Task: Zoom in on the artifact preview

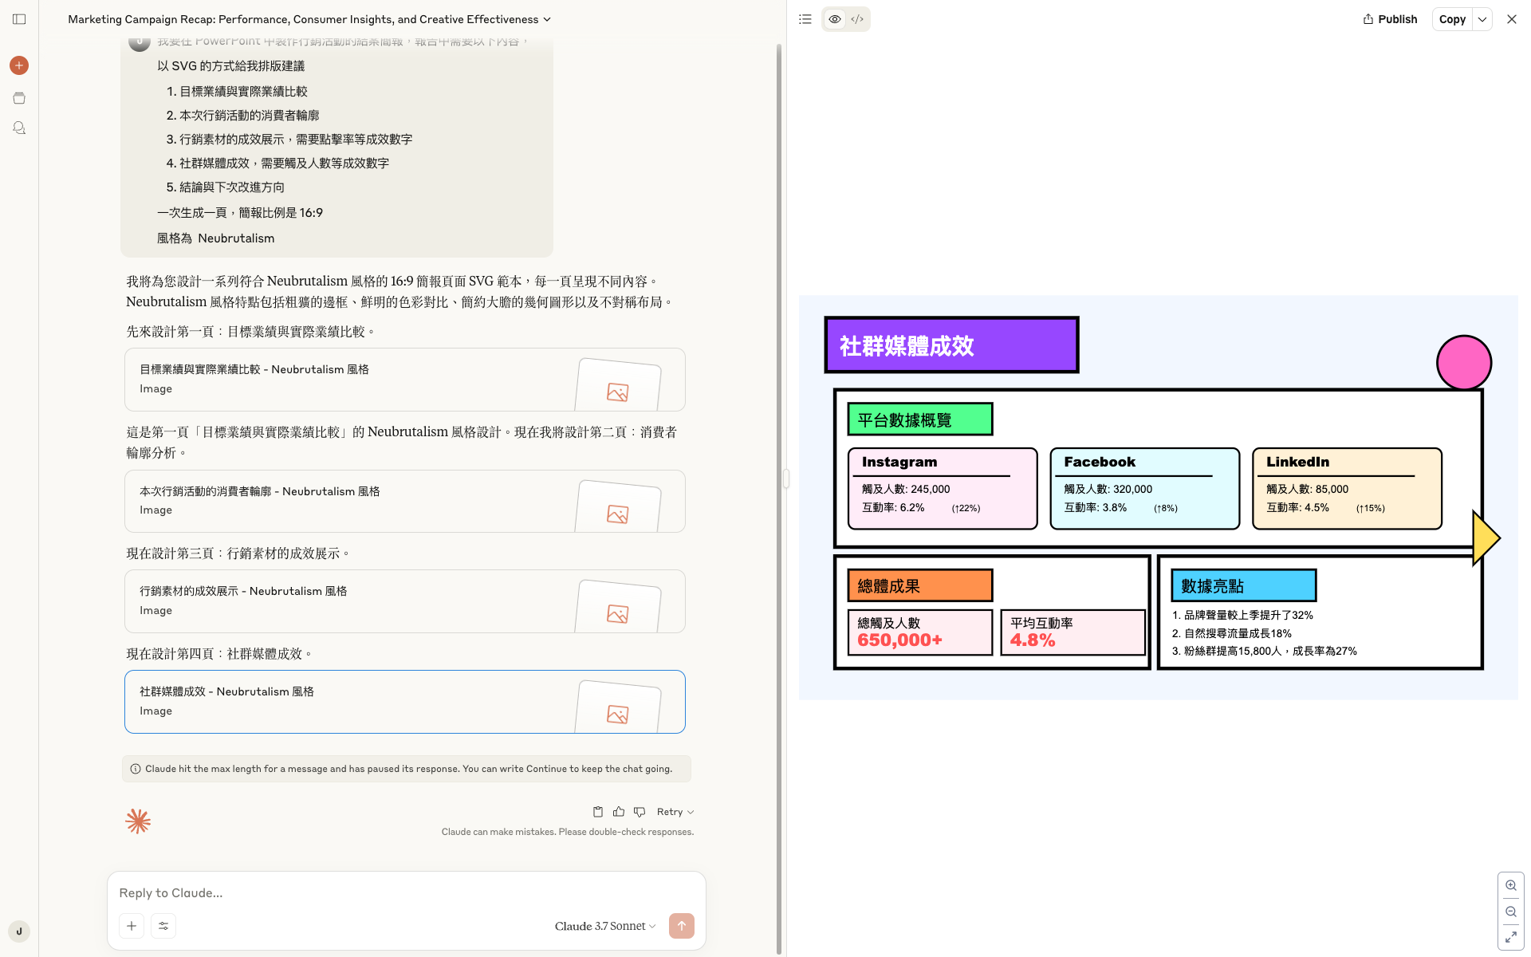Action: pyautogui.click(x=1511, y=885)
